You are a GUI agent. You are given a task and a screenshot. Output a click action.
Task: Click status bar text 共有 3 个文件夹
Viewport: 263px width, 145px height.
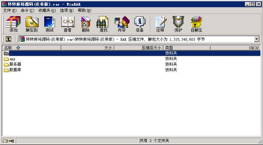(154, 141)
